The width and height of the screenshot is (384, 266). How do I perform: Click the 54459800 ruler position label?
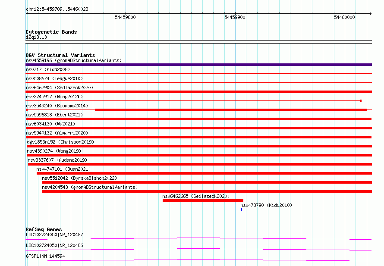point(125,17)
